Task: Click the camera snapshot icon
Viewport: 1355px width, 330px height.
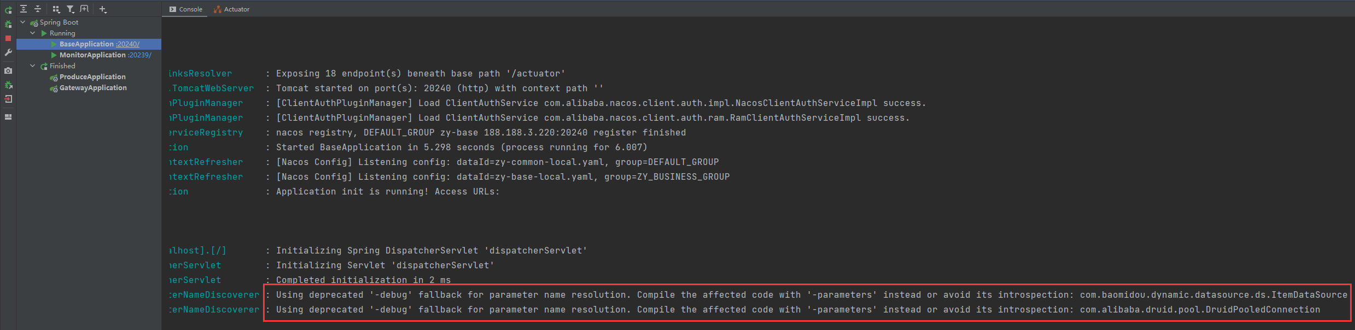Action: [x=7, y=70]
